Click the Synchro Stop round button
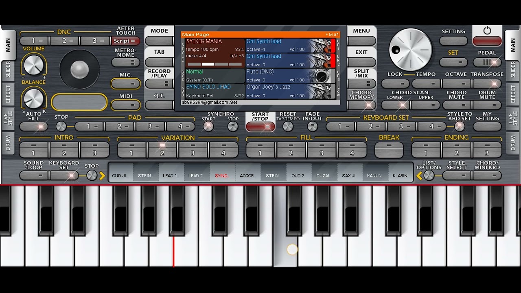521x293 pixels. (233, 127)
